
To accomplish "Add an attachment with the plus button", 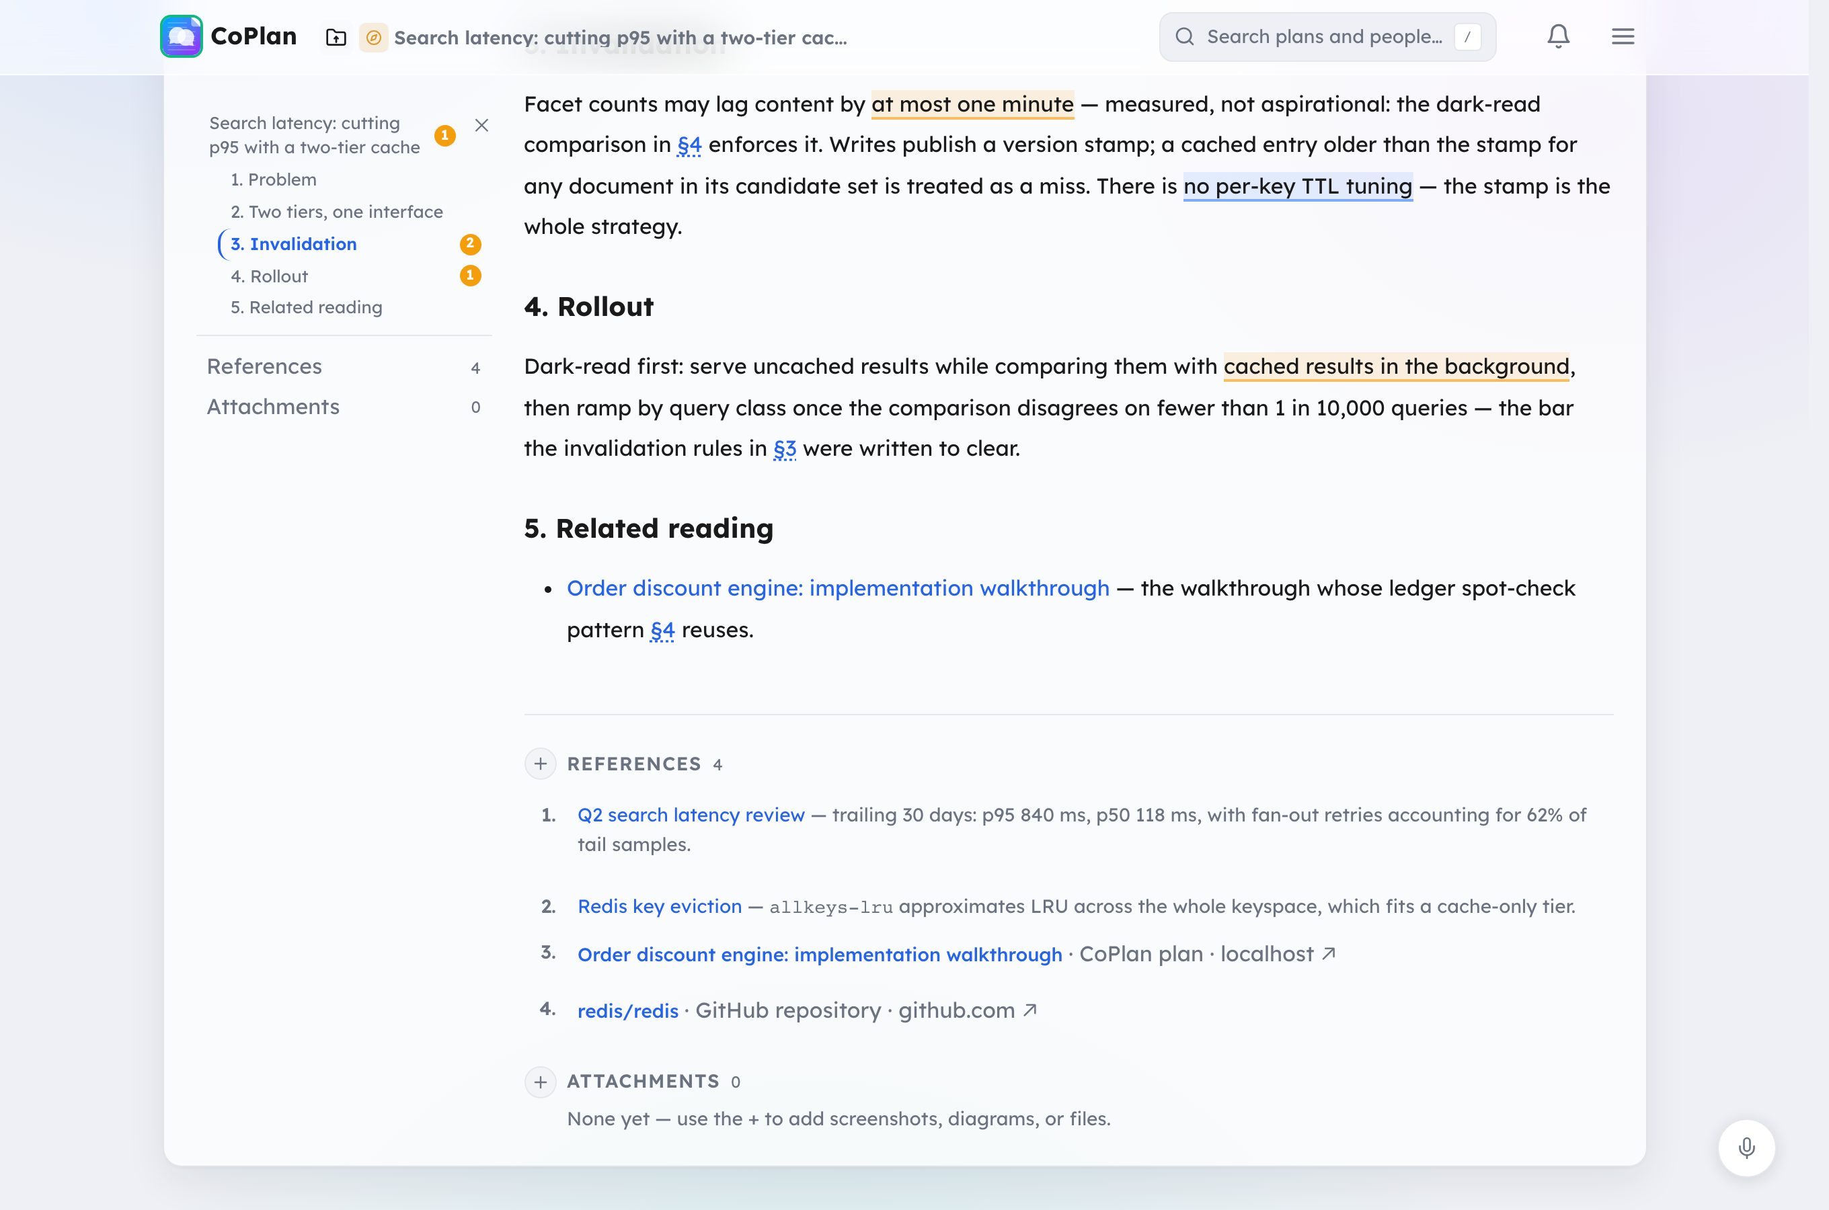I will point(540,1082).
